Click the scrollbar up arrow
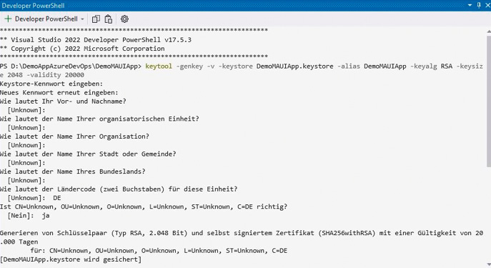 (x=488, y=31)
